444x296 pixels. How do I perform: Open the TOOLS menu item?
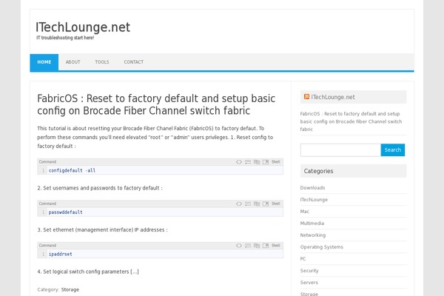coord(102,62)
